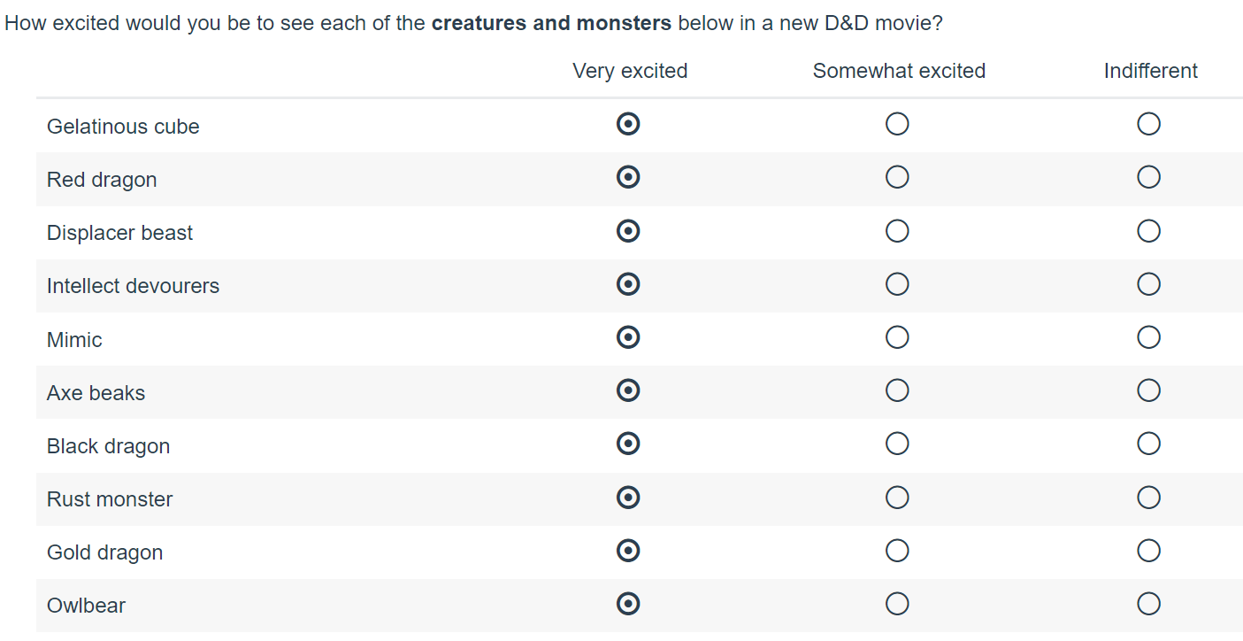Choose Indifferent for Axe beaks

(x=1148, y=390)
